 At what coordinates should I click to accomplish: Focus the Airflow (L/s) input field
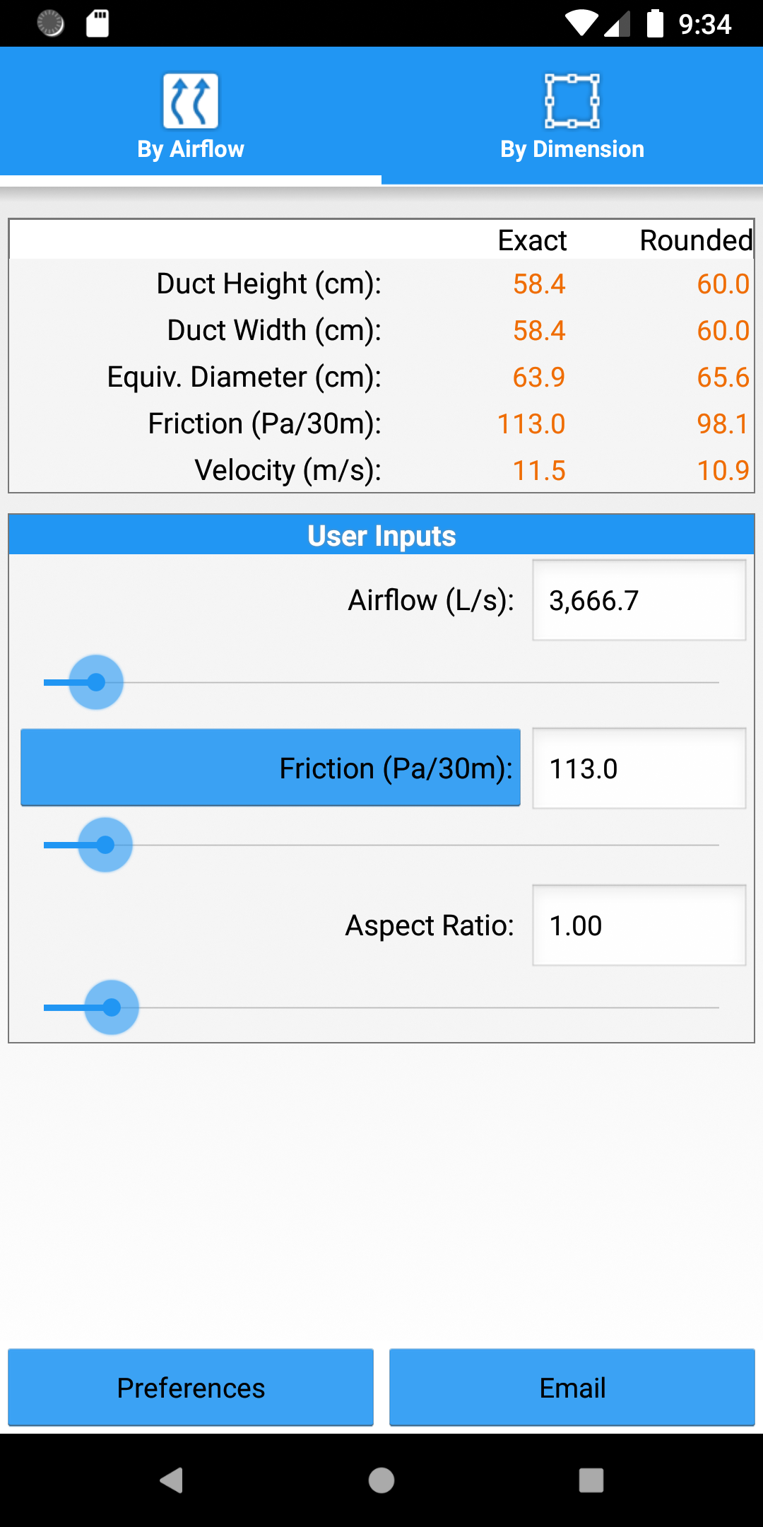pos(639,600)
